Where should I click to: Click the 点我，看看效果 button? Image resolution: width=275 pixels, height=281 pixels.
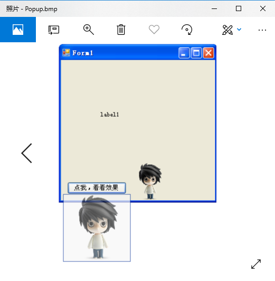pos(97,188)
